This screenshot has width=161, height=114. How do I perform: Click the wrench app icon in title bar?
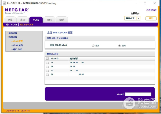4,3
